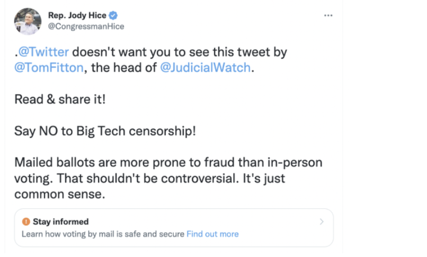
Task: Open Rep. Jody Hice's profile picture
Action: 28,21
